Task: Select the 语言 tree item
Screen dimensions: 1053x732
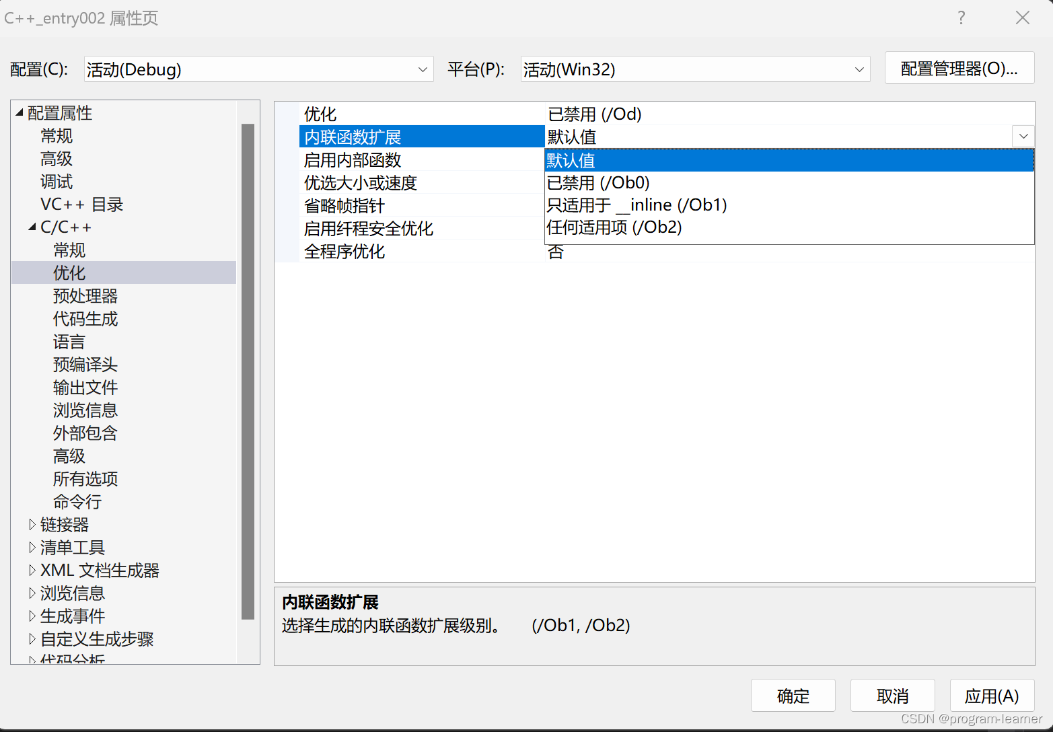Action: pos(69,342)
